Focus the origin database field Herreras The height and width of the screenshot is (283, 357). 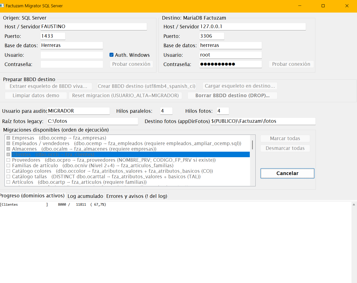click(72, 45)
